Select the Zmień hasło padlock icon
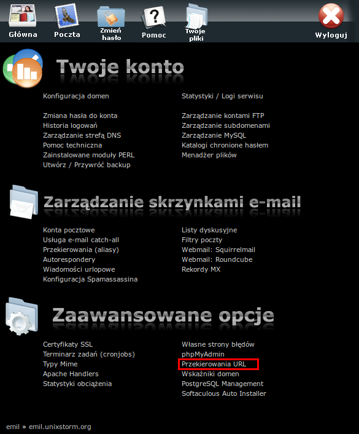Image resolution: width=359 pixels, height=434 pixels. pos(111,17)
